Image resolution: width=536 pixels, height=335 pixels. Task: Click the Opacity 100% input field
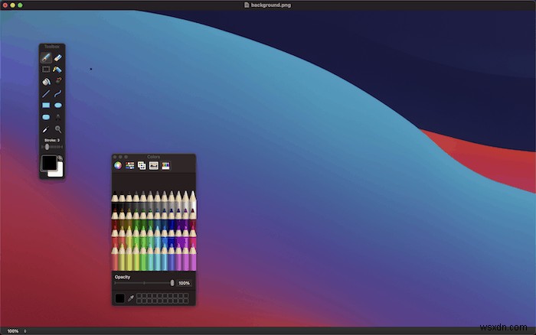pyautogui.click(x=184, y=283)
